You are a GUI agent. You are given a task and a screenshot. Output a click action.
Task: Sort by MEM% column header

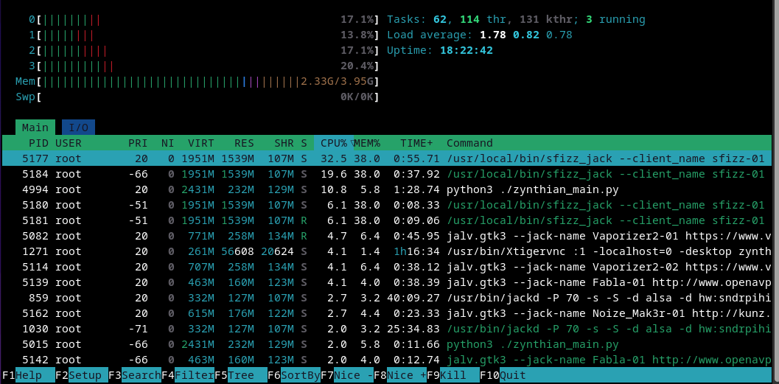(x=366, y=143)
